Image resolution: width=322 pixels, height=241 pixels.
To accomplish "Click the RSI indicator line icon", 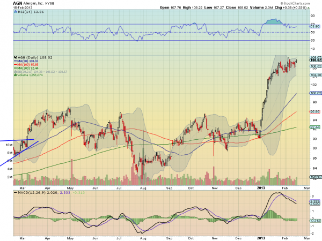I will tap(16, 12).
